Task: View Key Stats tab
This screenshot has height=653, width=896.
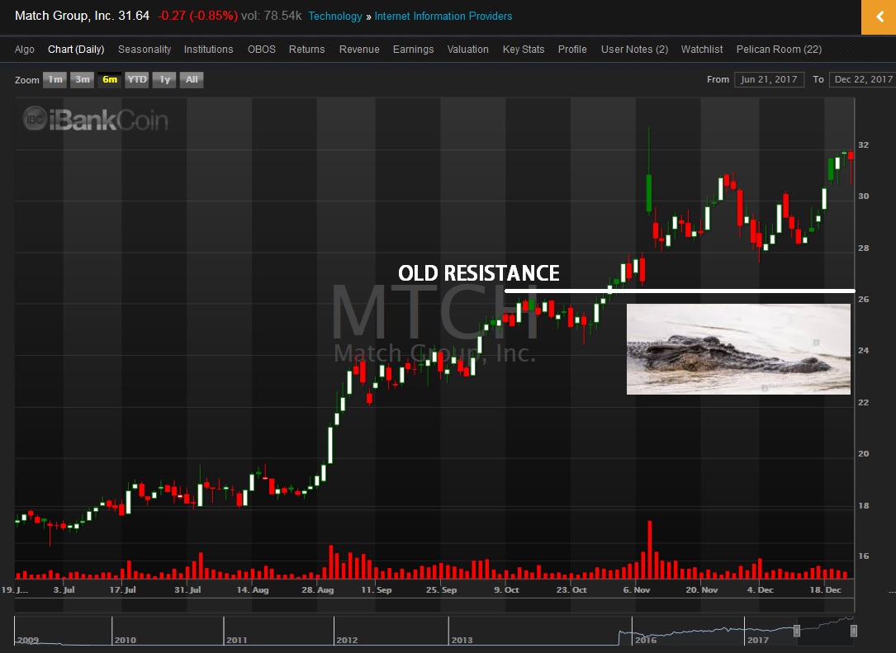Action: click(524, 50)
